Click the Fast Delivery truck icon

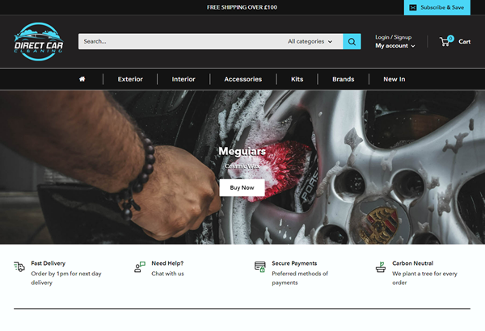19,267
